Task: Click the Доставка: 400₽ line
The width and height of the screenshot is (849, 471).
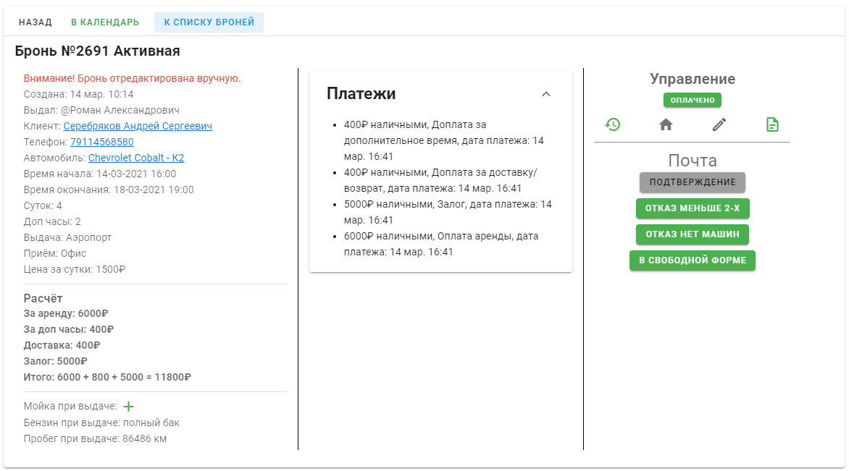Action: (62, 346)
